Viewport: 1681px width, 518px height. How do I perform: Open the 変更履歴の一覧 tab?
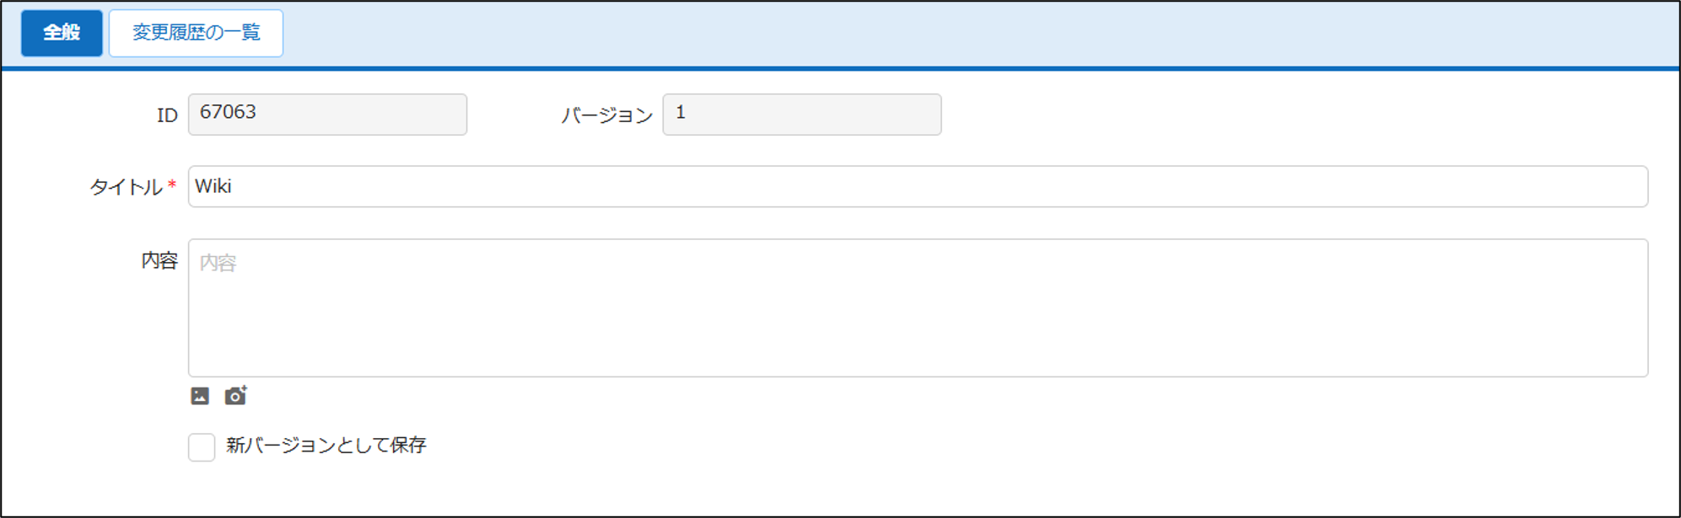[196, 33]
